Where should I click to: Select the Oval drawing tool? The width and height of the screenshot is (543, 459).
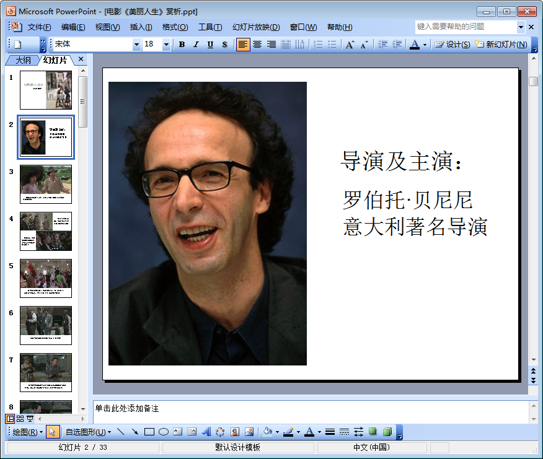164,432
